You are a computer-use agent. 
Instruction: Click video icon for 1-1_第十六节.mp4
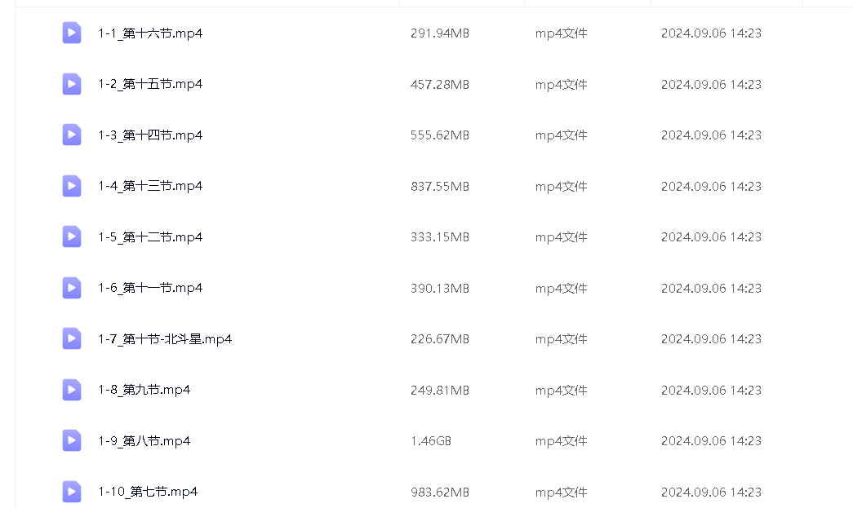point(72,33)
